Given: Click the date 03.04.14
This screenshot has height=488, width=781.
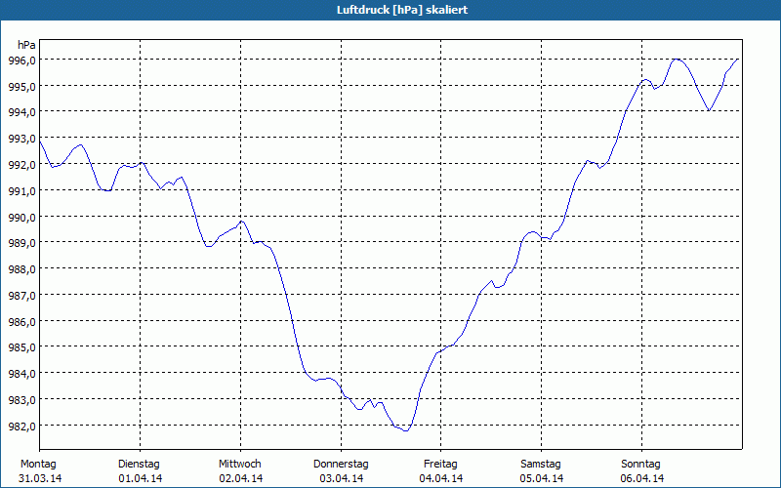Looking at the screenshot, I should click(x=341, y=479).
